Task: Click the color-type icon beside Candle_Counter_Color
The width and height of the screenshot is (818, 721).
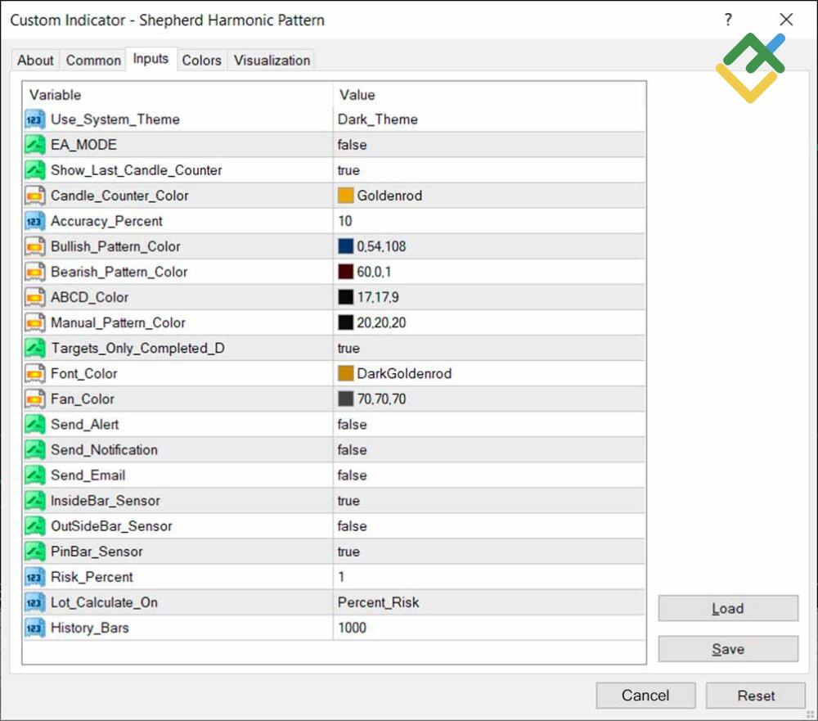Action: pyautogui.click(x=35, y=196)
